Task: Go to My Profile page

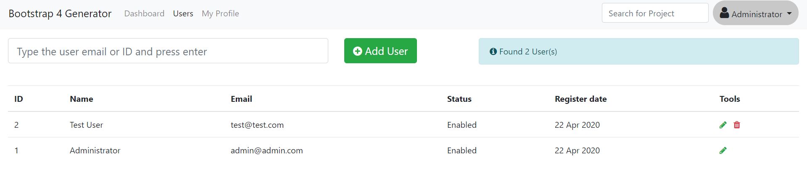Action: pyautogui.click(x=220, y=13)
